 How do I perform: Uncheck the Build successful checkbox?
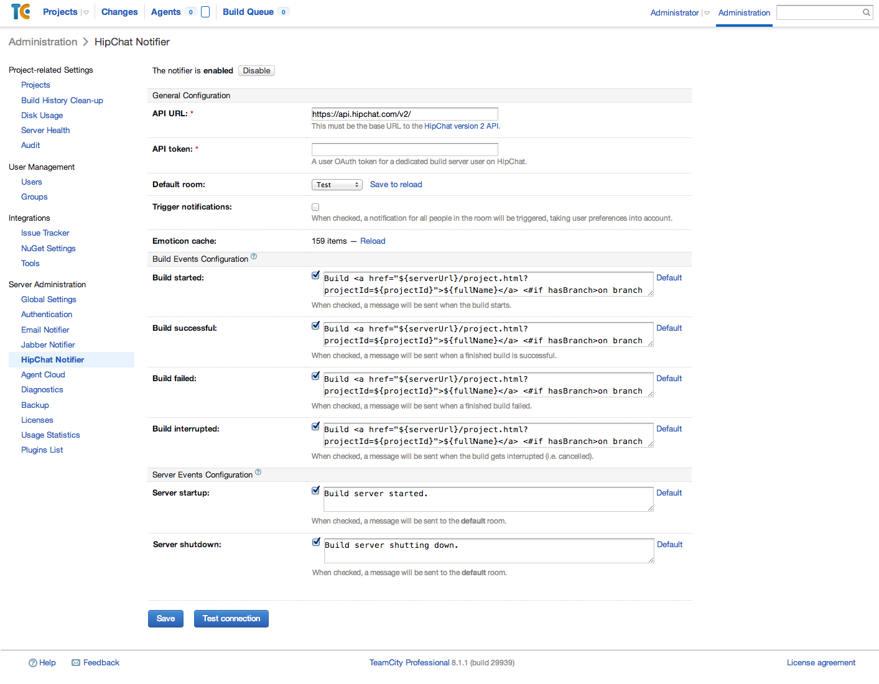(315, 326)
